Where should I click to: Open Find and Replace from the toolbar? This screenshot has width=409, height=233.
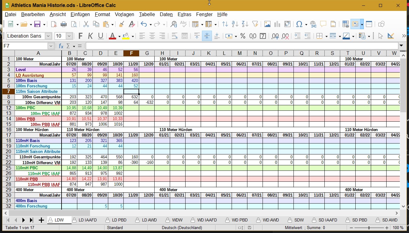pyautogui.click(x=174, y=24)
